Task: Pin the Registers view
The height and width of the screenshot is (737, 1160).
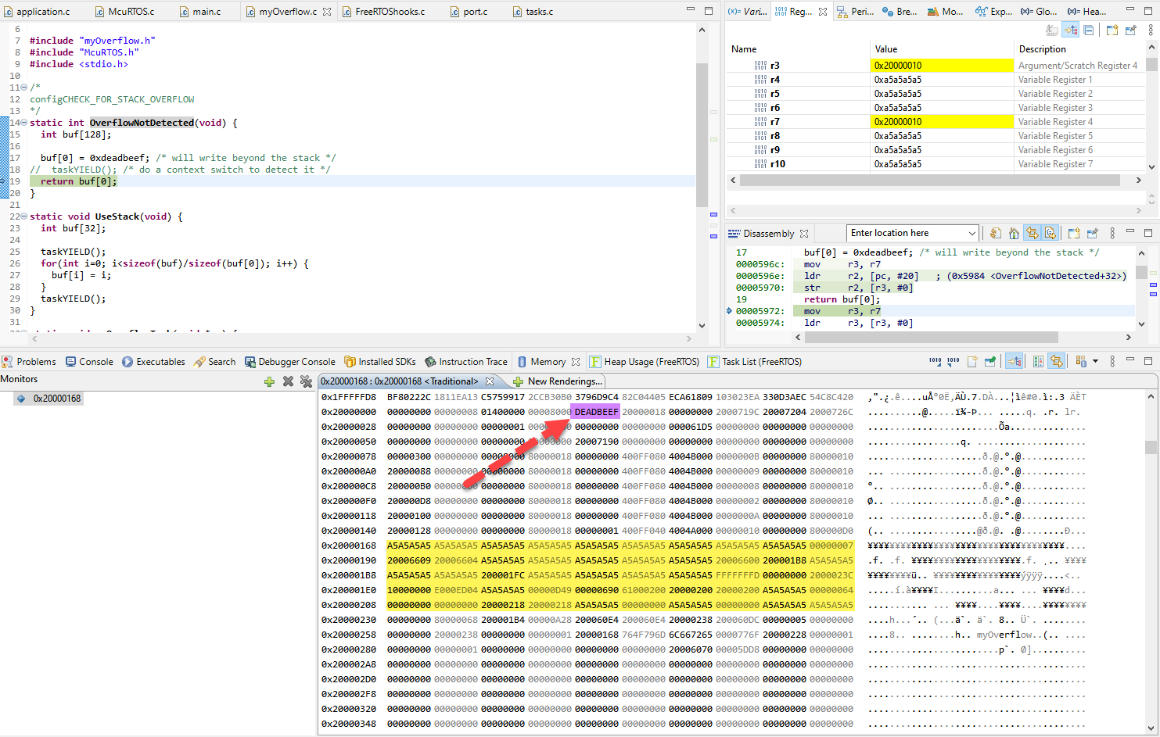Action: point(1130,30)
